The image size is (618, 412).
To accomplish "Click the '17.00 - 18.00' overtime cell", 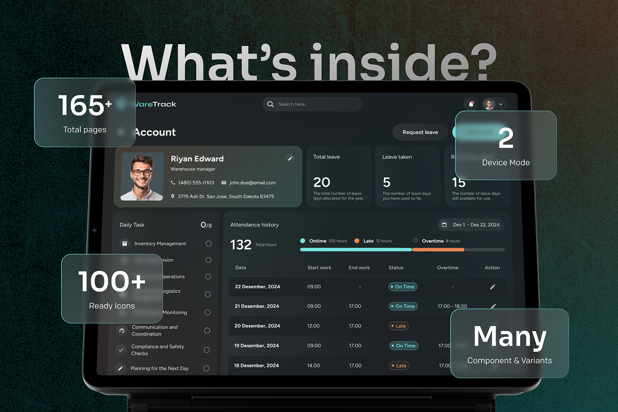I will point(453,306).
